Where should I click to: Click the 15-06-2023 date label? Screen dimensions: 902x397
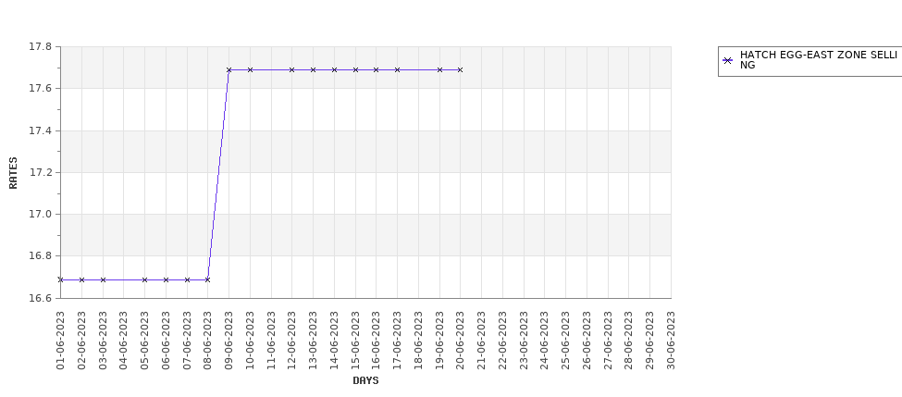pos(355,340)
